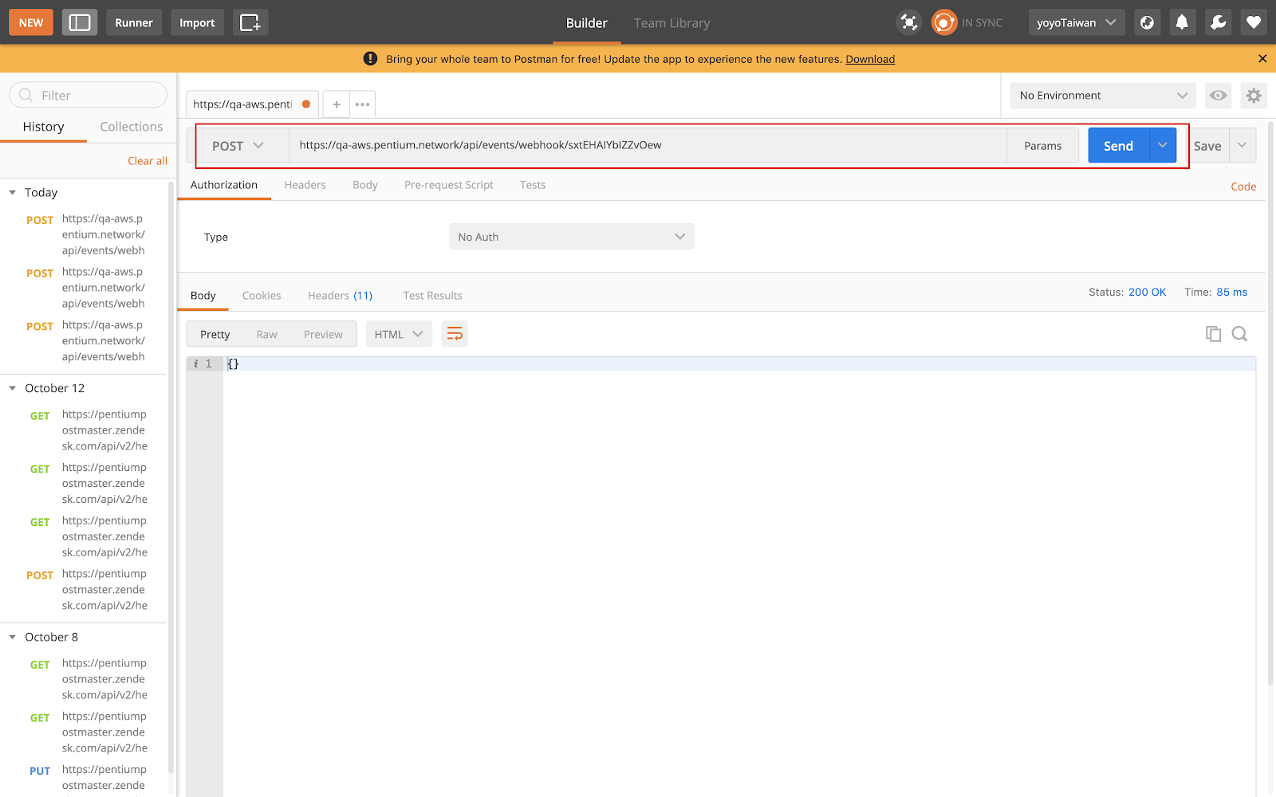Expand the yoyoTaiwan account menu
1276x797 pixels.
1076,22
